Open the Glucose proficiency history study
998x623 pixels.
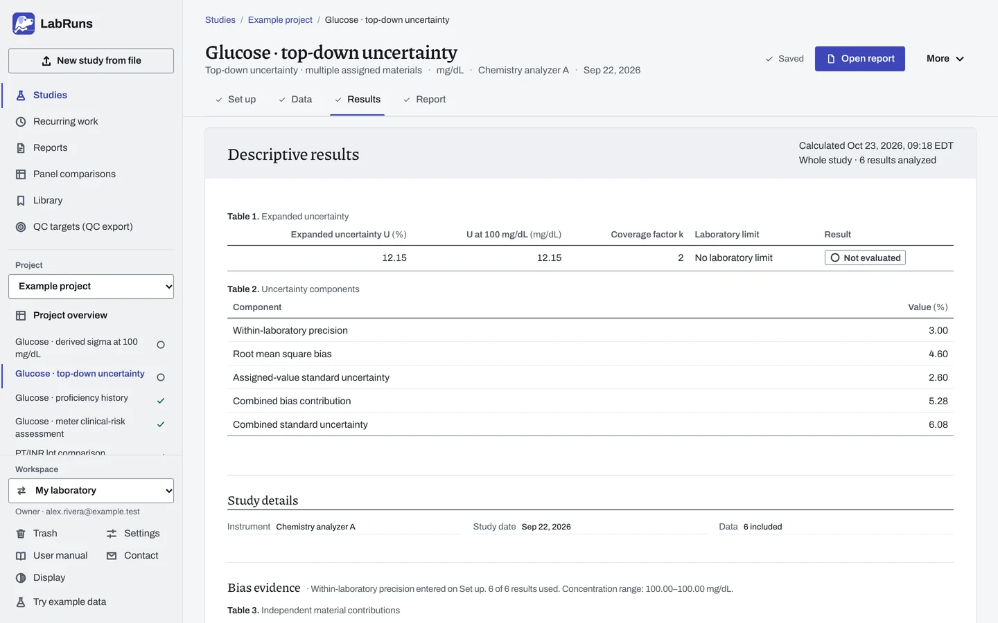89,398
